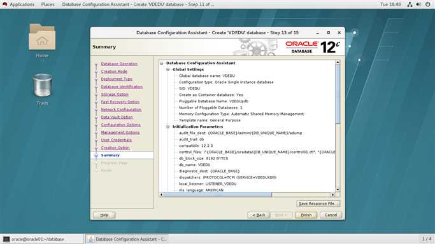Collapse the Database Configuration Assistant tree node
435x244 pixels.
click(x=162, y=63)
